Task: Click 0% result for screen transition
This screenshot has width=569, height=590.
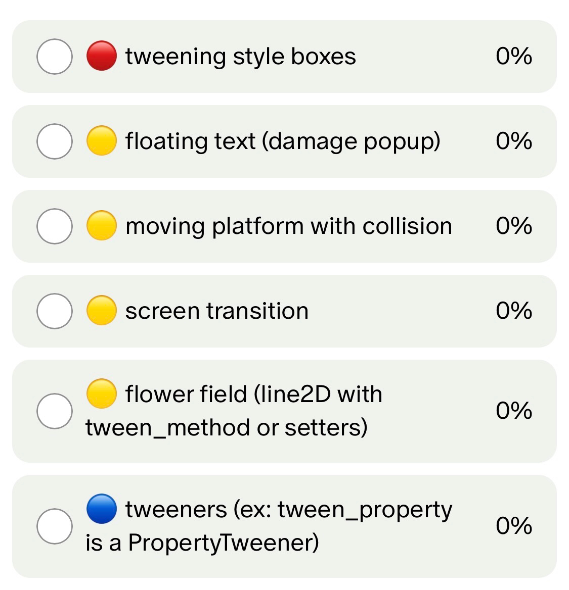Action: point(514,311)
